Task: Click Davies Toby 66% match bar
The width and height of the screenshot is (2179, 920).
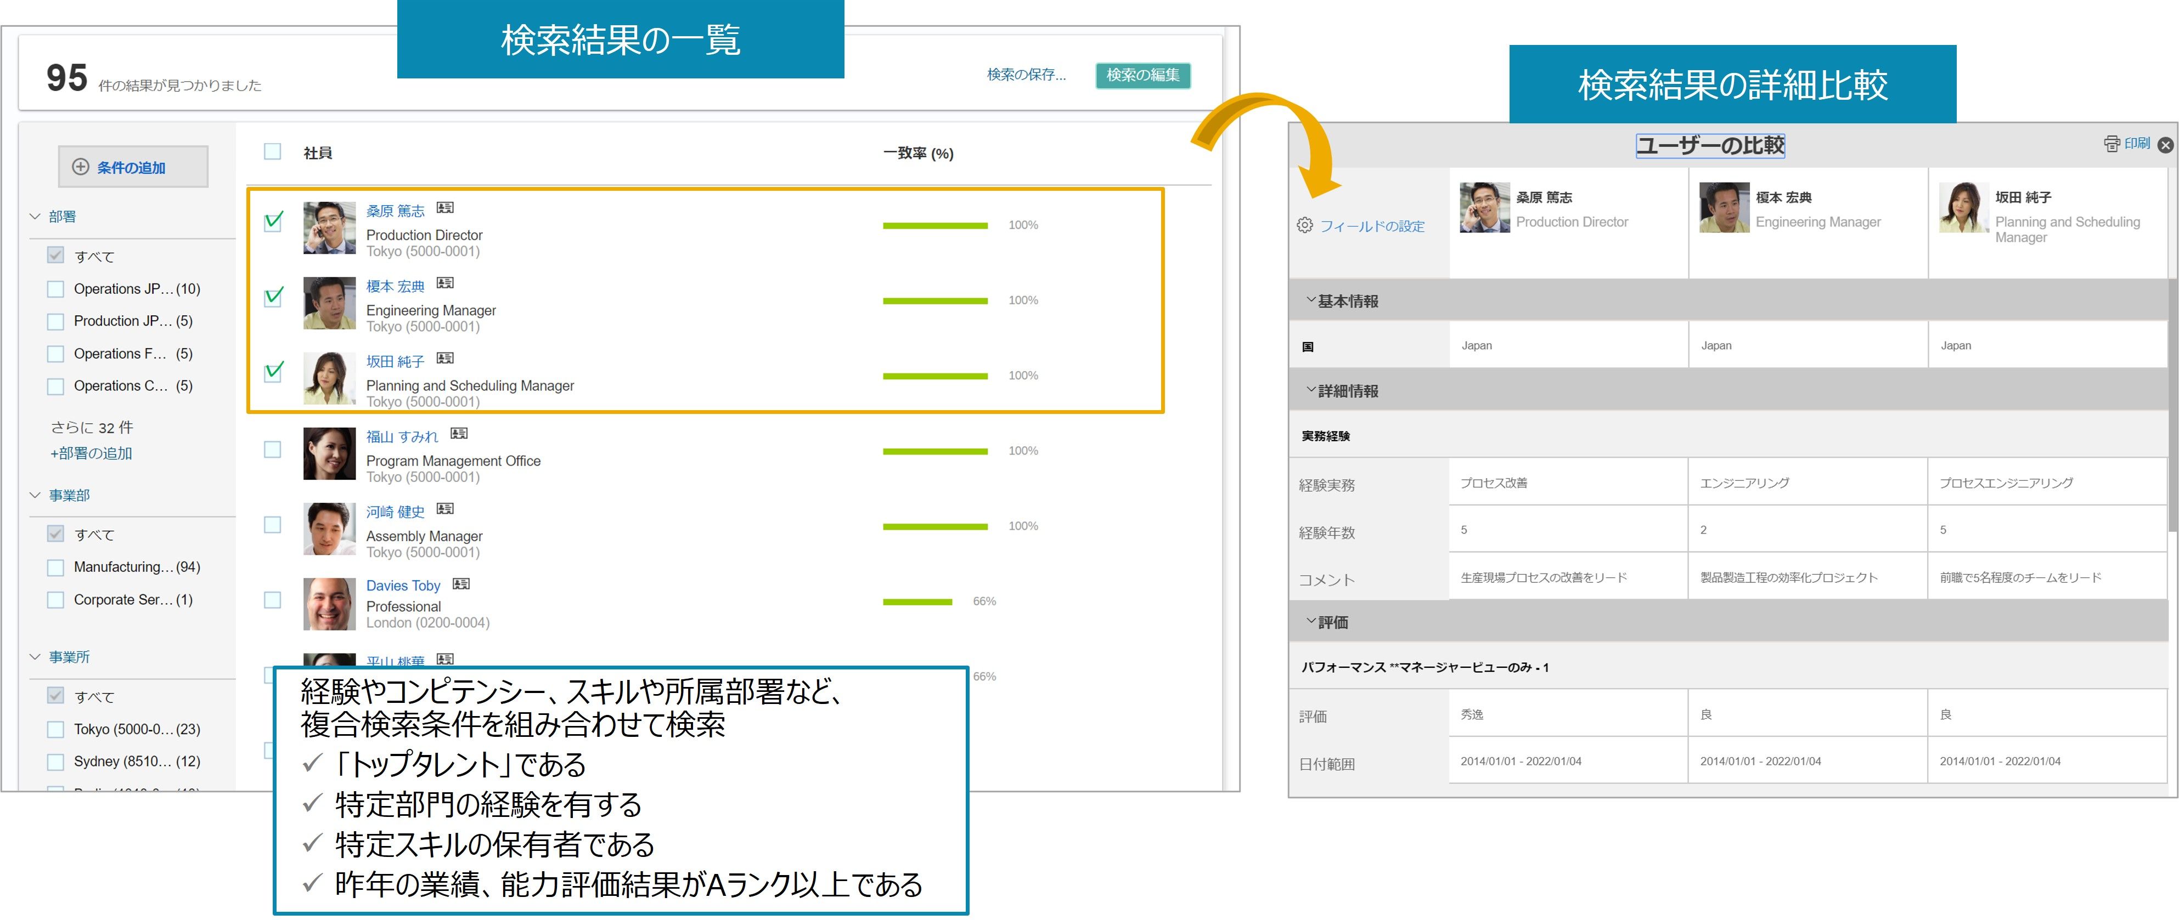Action: [917, 601]
